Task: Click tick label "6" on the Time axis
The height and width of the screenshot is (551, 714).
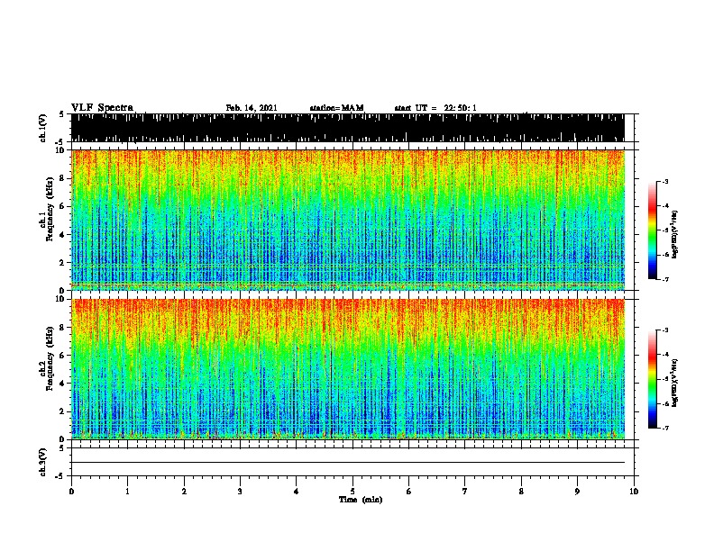Action: click(408, 492)
